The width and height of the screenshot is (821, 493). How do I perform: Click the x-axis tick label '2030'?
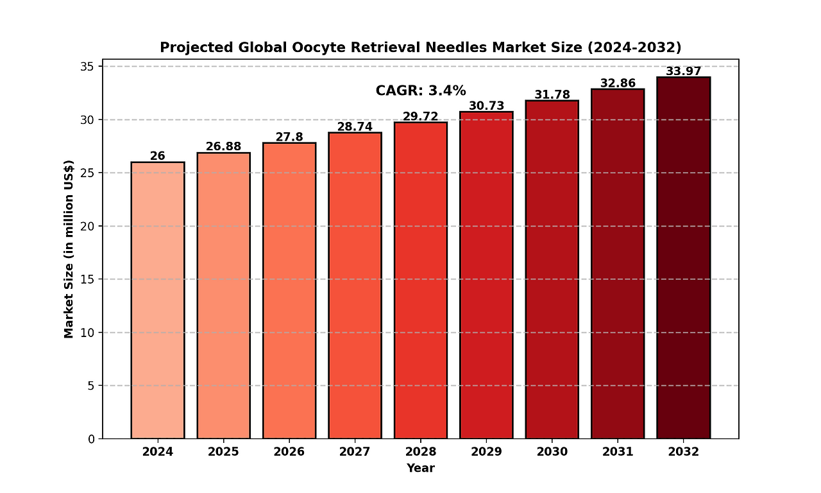tap(552, 452)
